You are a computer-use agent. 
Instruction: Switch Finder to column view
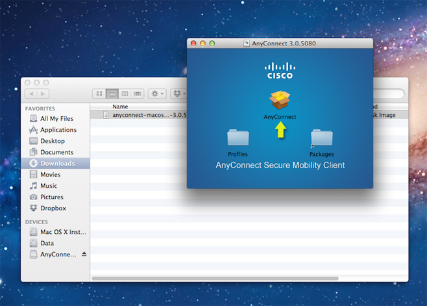tap(125, 94)
